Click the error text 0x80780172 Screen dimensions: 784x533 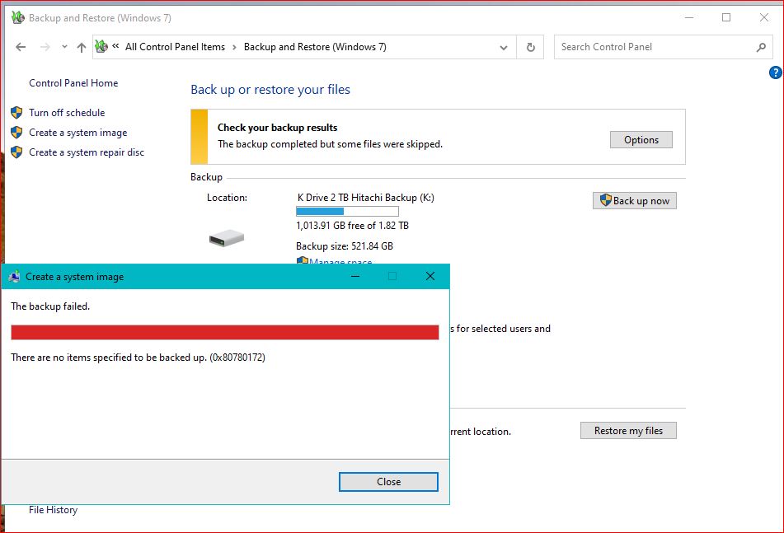click(237, 358)
